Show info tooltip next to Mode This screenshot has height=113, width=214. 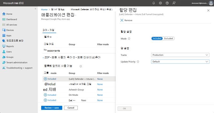[x=129, y=38]
